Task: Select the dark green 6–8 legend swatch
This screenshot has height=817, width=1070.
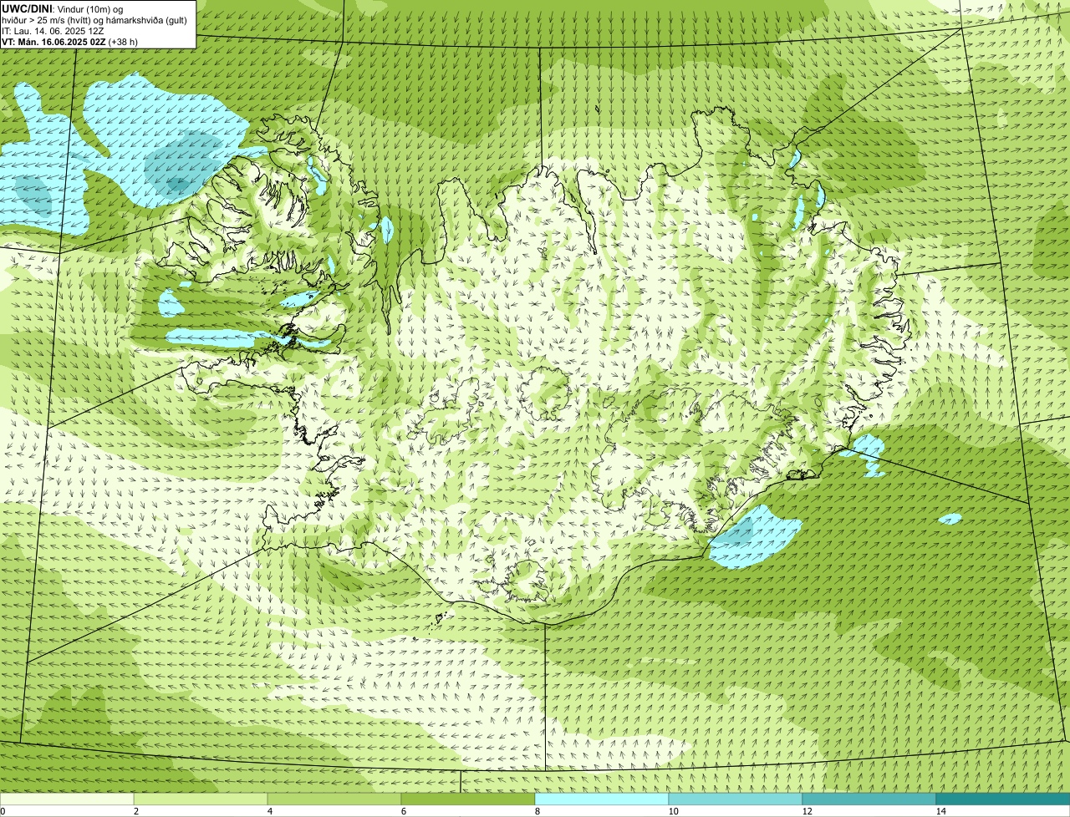Action: click(468, 799)
